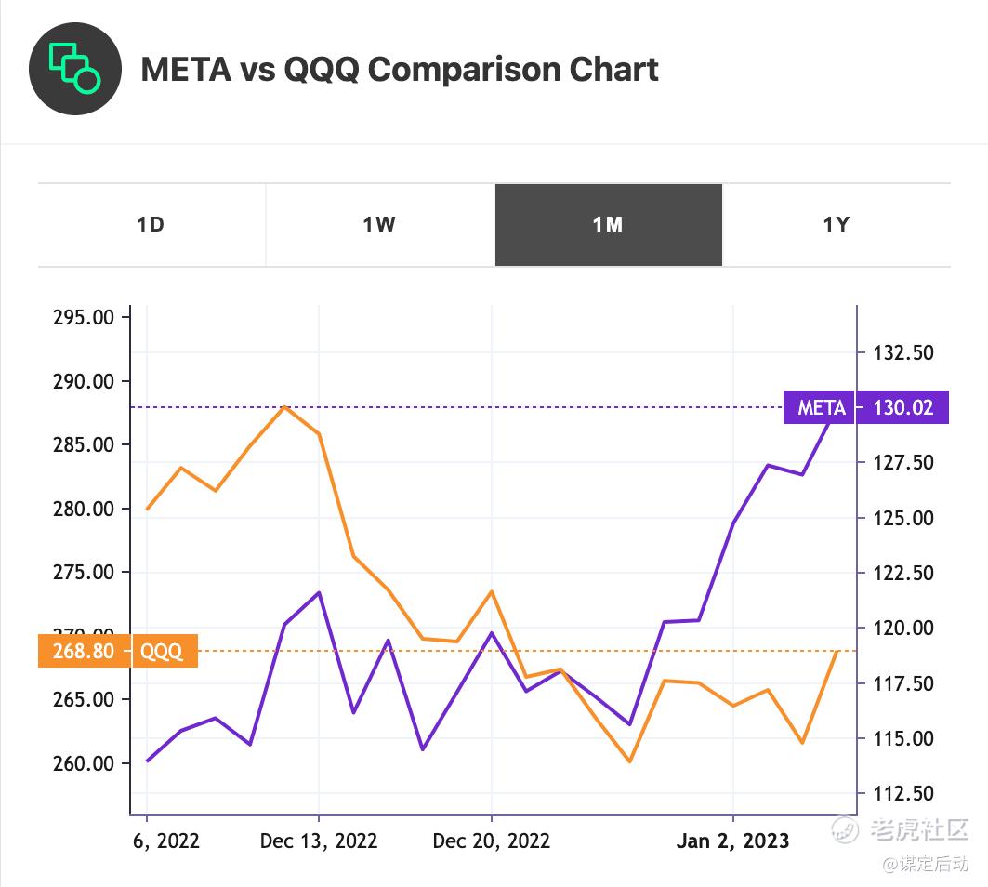The image size is (988, 887).
Task: Select the 1W timeframe tab
Action: [x=379, y=225]
